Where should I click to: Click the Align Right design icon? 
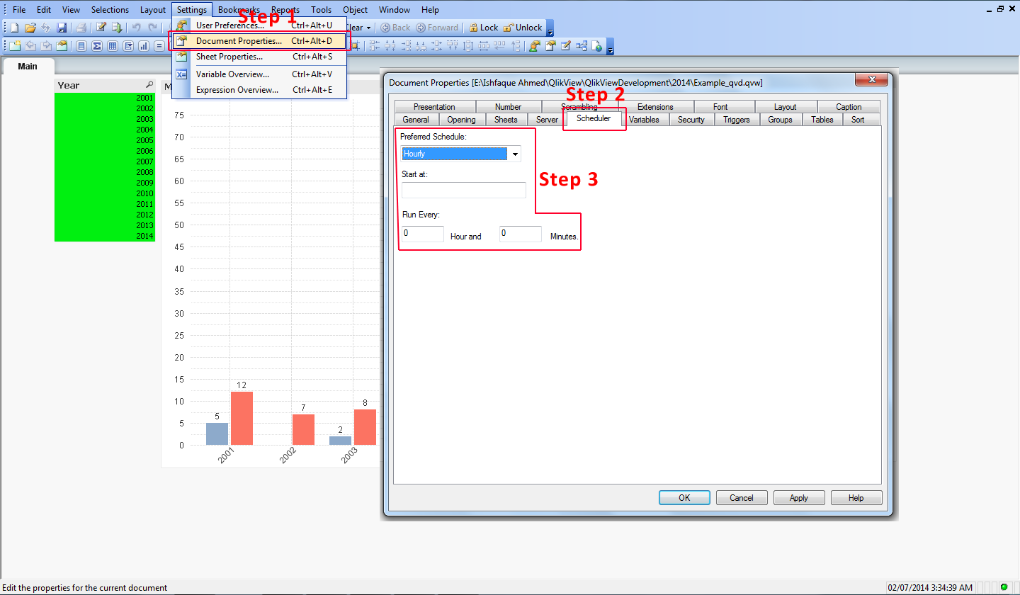[406, 46]
